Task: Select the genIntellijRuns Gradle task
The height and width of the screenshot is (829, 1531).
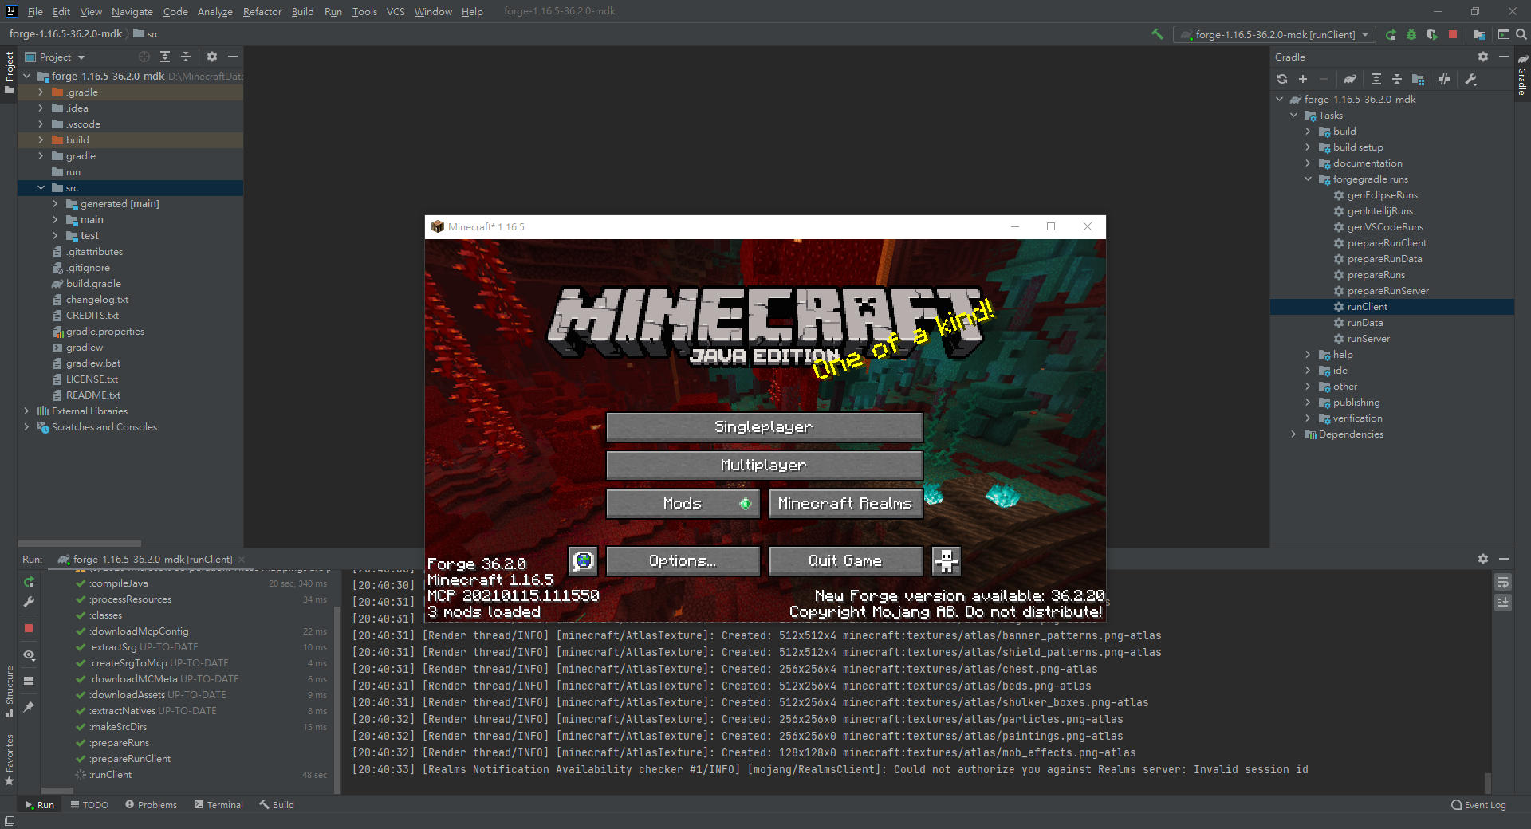Action: (x=1379, y=211)
